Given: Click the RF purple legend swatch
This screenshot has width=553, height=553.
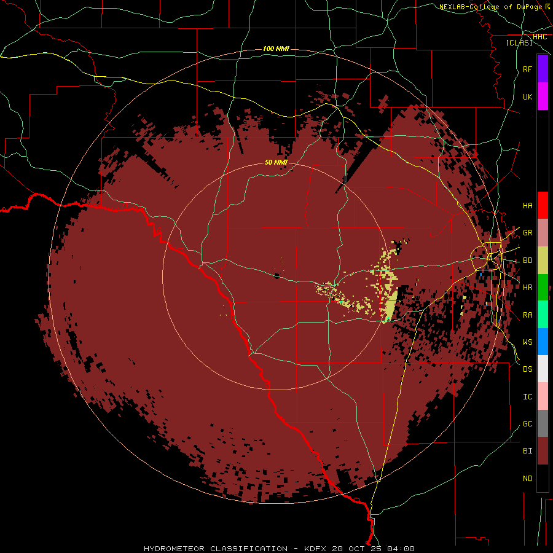Looking at the screenshot, I should pyautogui.click(x=543, y=69).
